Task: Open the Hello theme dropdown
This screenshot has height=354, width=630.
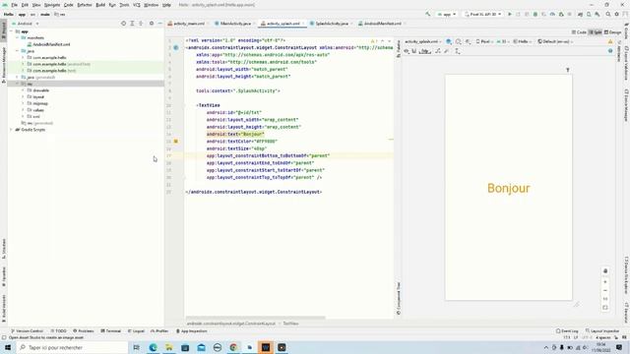Action: (522, 41)
